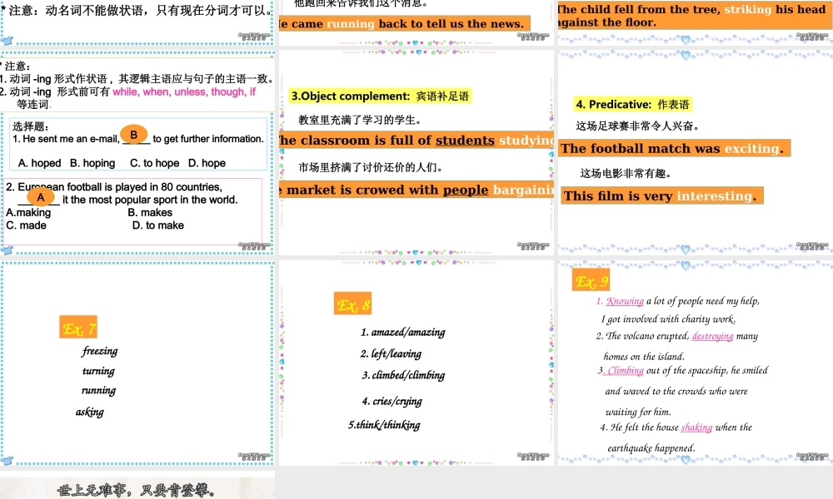Screen dimensions: 833x499
Task: Choose option 'B. hoping'
Action: 92,163
